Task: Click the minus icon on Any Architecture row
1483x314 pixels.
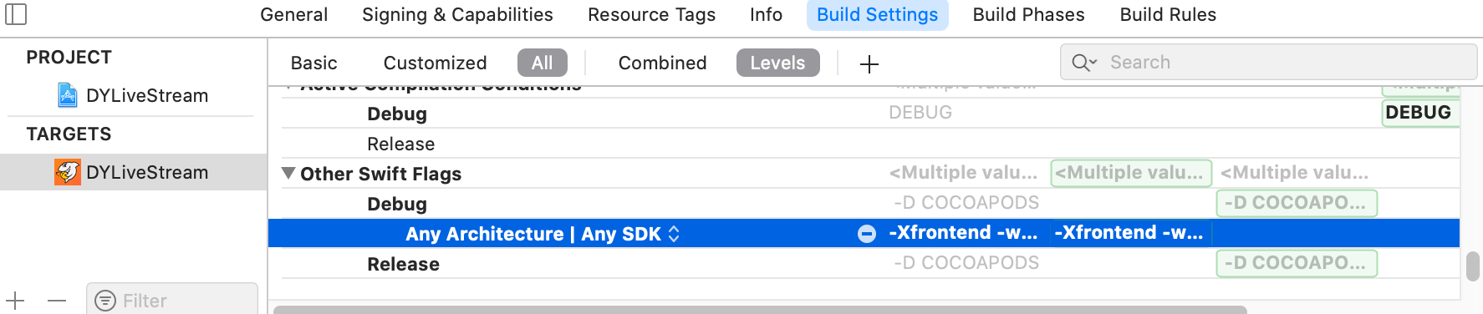Action: tap(867, 234)
